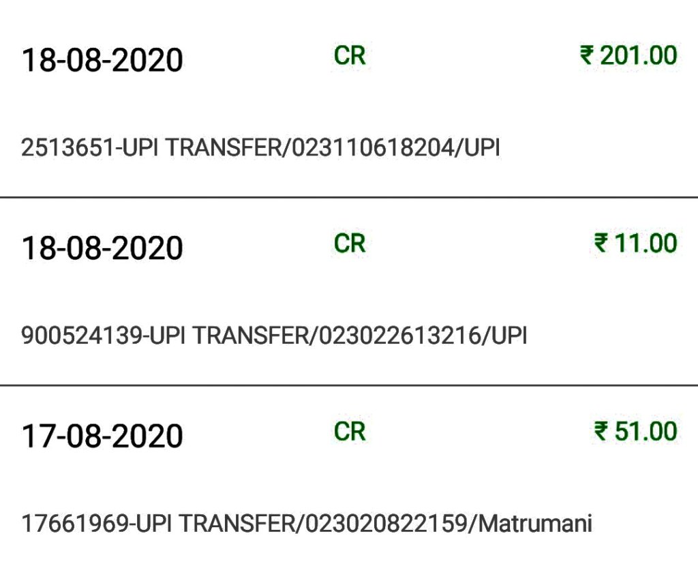This screenshot has width=698, height=566.
Task: Select the 17-08-2020 transaction date
Action: pos(102,436)
